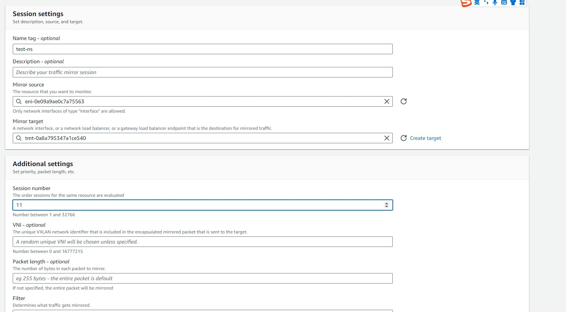Click the VNI input field
The height and width of the screenshot is (312, 566).
click(202, 242)
